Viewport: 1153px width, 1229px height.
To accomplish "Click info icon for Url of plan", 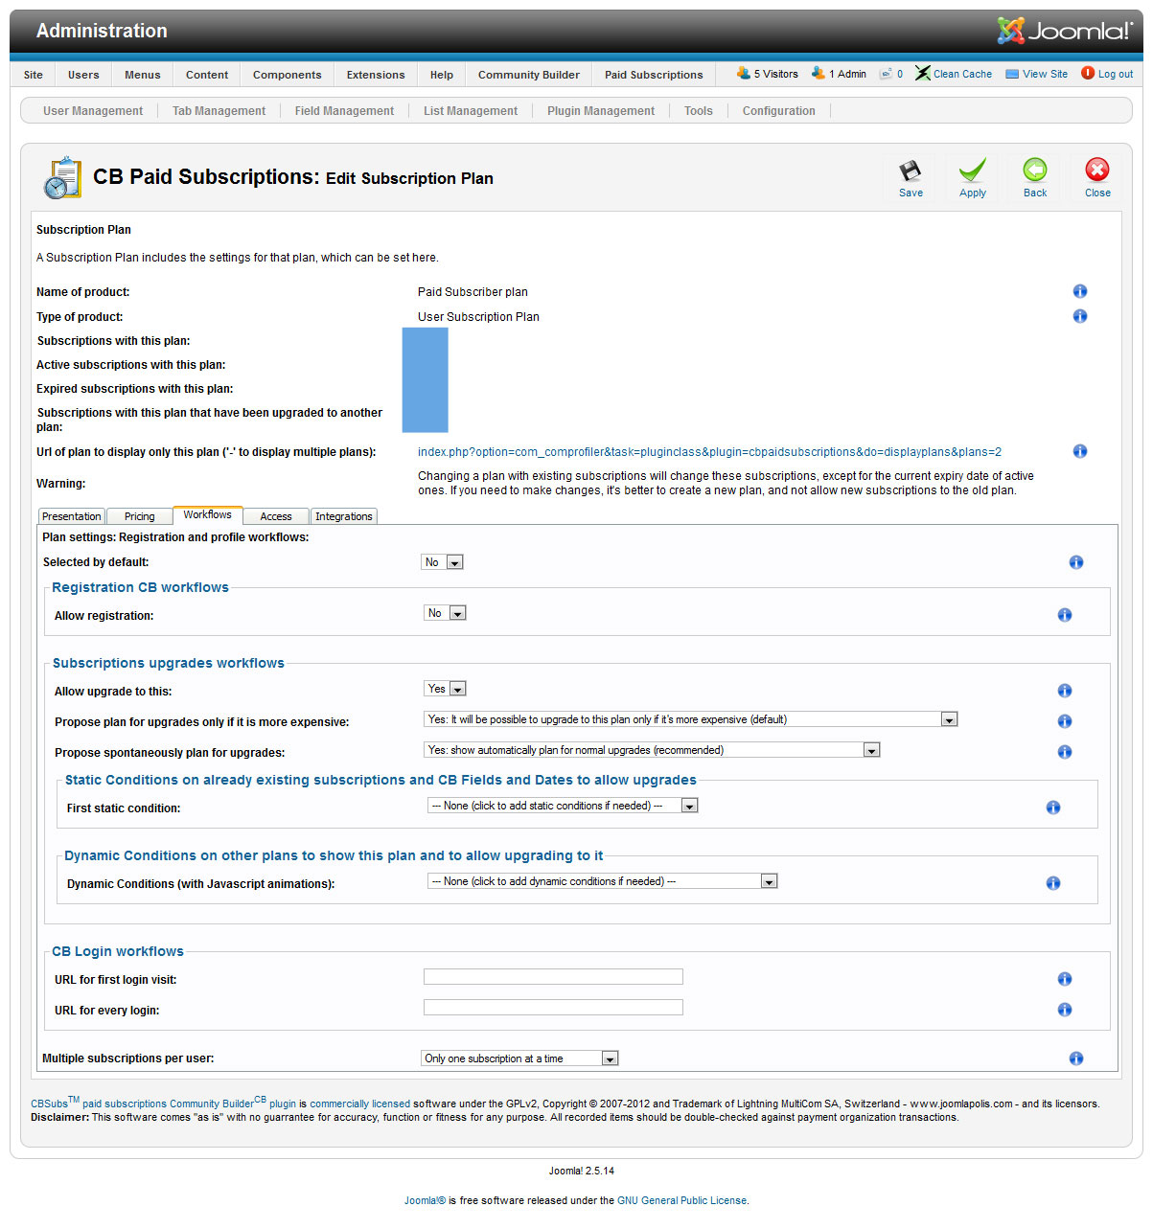I will click(x=1080, y=451).
